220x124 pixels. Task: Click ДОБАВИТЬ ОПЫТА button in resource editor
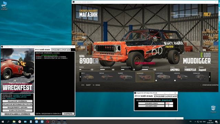151,103
